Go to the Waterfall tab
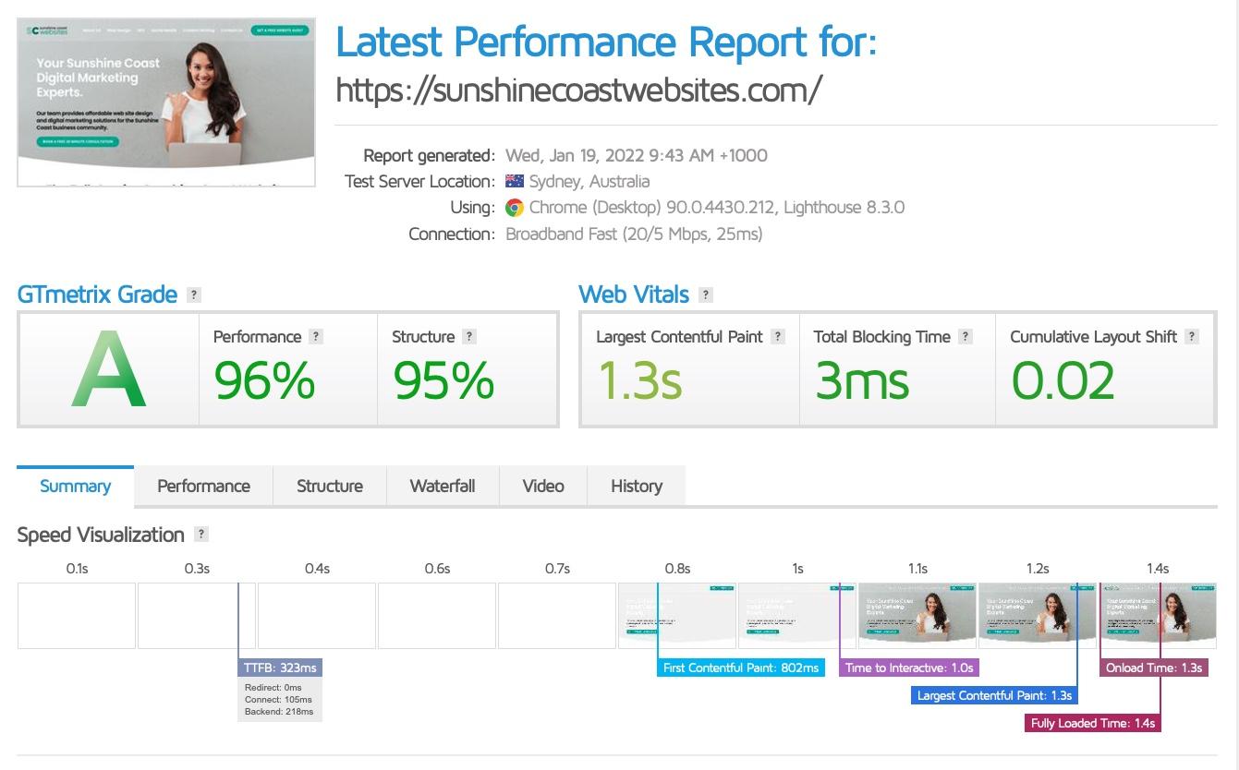 (x=443, y=487)
